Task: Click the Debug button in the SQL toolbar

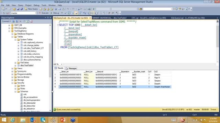Action: (55, 13)
